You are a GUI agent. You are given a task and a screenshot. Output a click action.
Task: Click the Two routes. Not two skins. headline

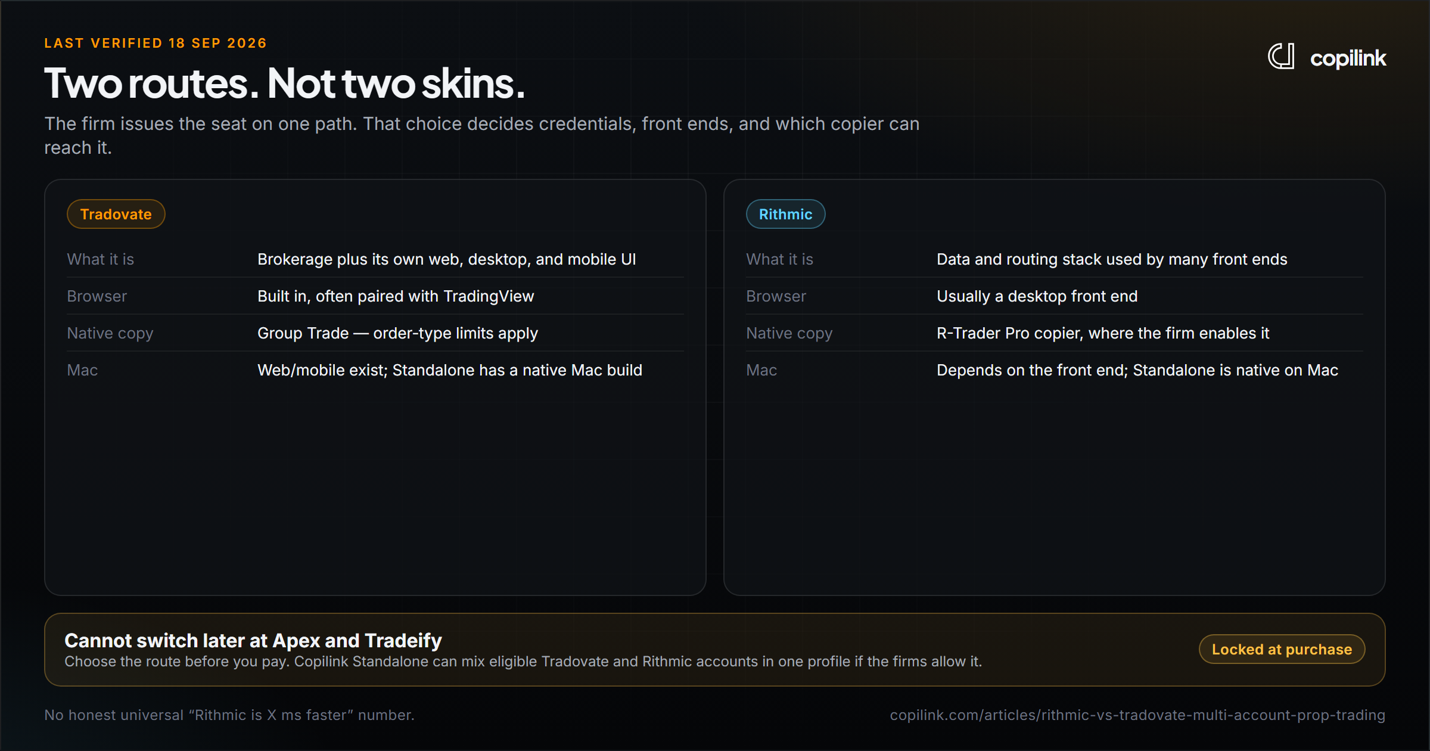click(285, 83)
